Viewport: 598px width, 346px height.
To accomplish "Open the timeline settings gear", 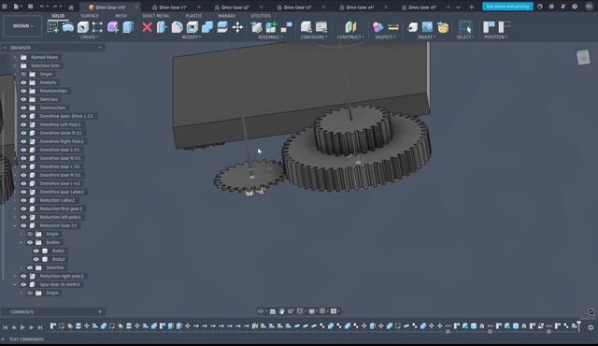I will [591, 327].
